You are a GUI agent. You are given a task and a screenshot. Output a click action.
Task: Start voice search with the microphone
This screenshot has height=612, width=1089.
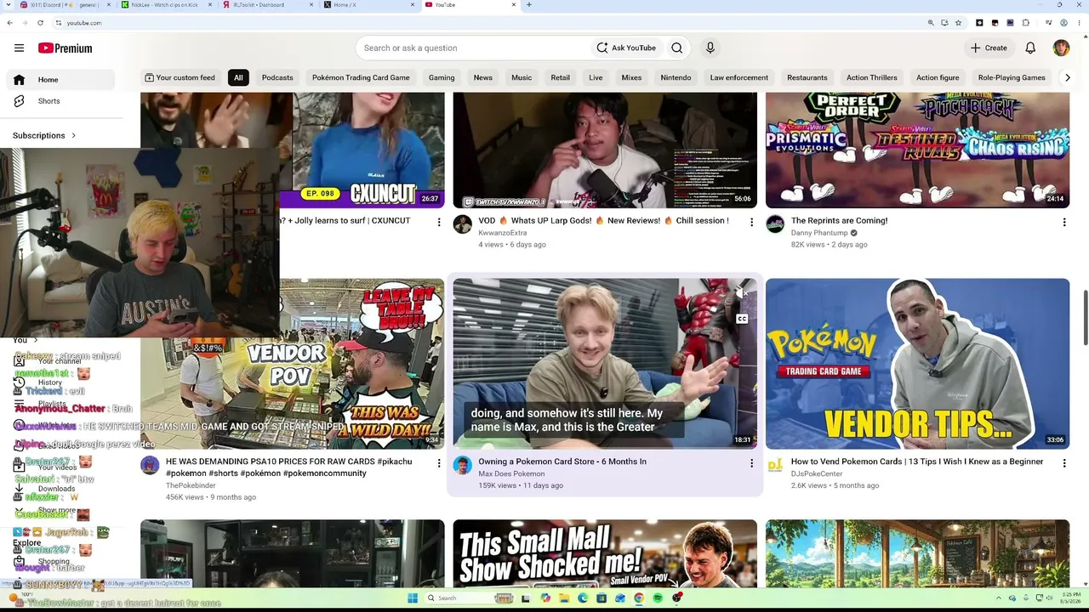(x=710, y=48)
